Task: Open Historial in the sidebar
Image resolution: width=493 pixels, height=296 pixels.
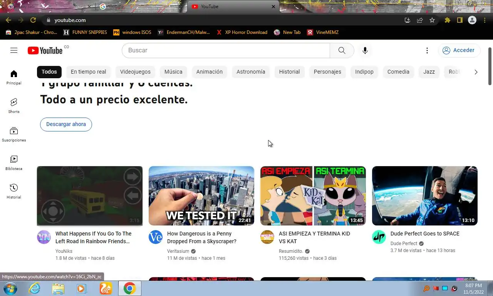Action: pos(14,191)
